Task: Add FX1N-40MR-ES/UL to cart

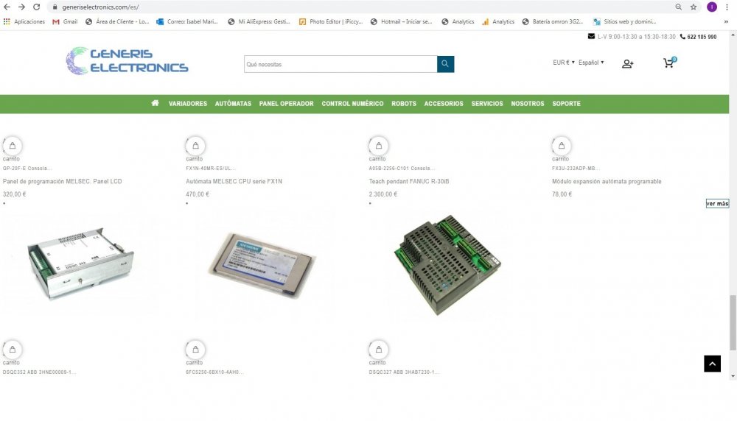Action: tap(195, 146)
